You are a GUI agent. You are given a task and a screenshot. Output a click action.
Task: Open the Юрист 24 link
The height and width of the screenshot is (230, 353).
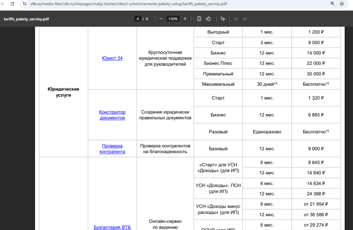point(112,58)
